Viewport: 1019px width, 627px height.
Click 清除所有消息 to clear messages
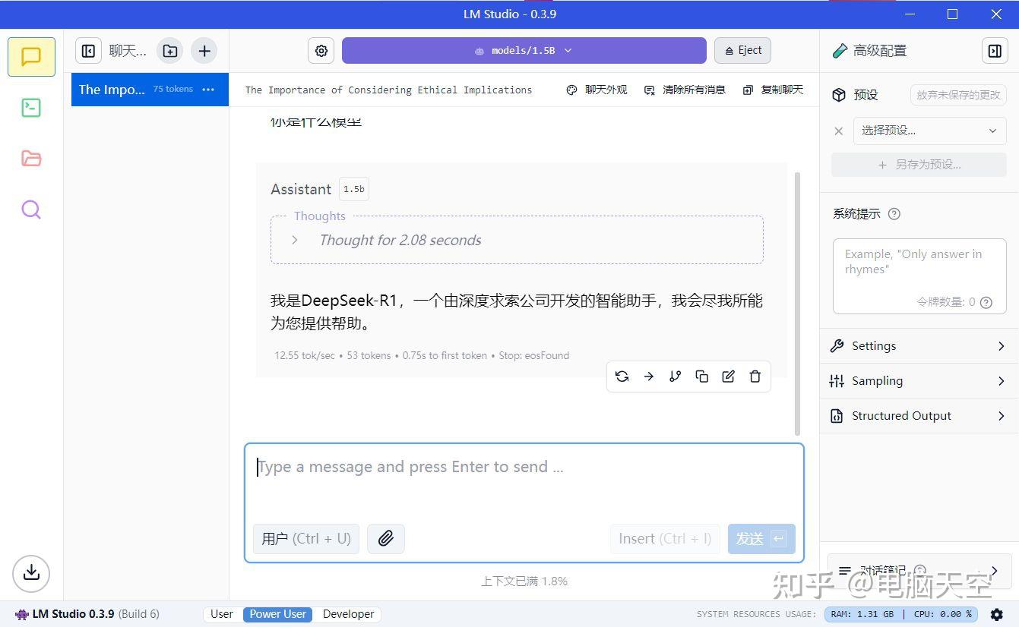[685, 90]
